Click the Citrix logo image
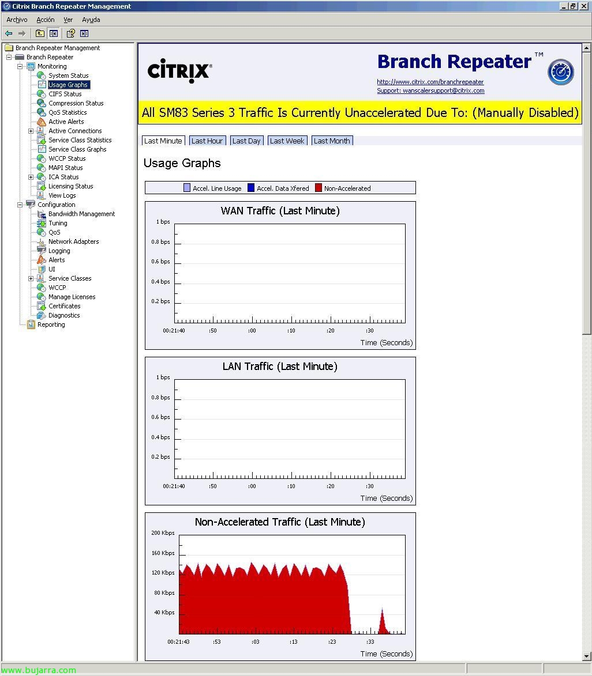The height and width of the screenshot is (676, 592). click(x=179, y=71)
